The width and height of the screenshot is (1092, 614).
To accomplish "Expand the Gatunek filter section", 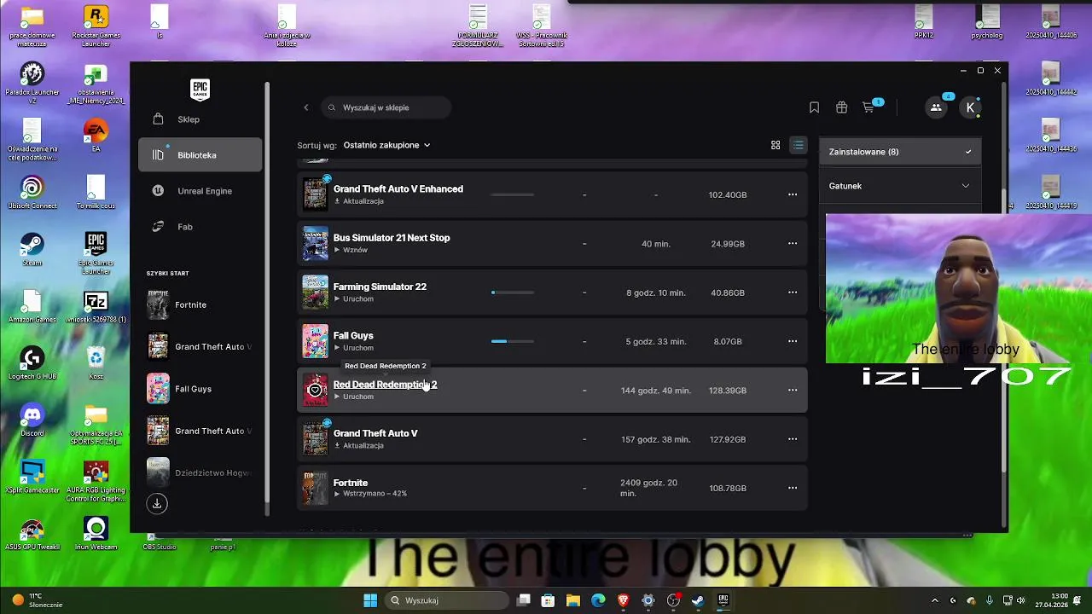I will [900, 186].
